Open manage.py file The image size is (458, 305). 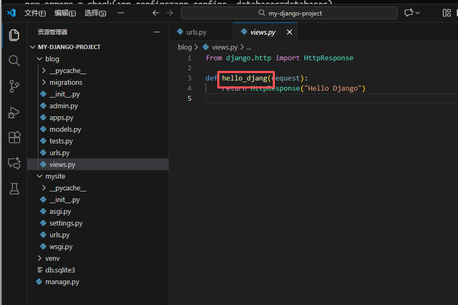click(x=98, y=282)
